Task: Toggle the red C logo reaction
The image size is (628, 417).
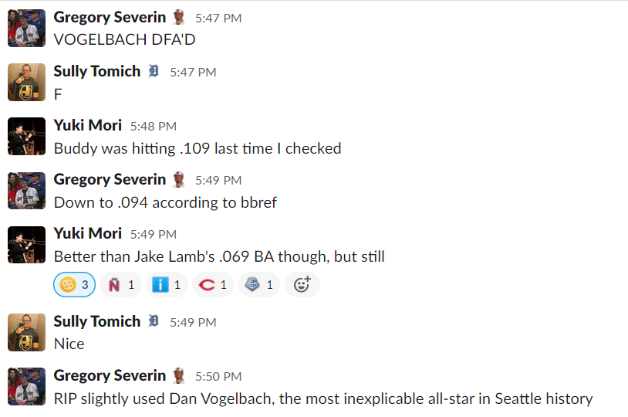Action: click(x=213, y=285)
